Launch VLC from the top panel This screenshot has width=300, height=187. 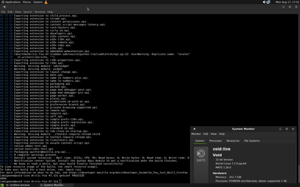46,2
